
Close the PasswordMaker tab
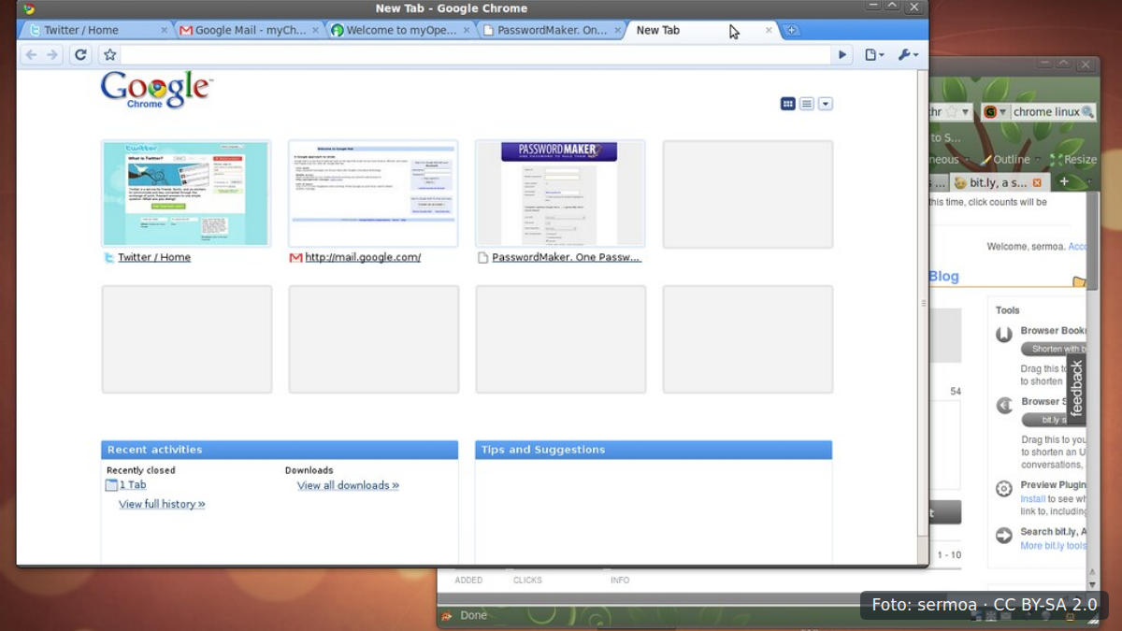[618, 30]
